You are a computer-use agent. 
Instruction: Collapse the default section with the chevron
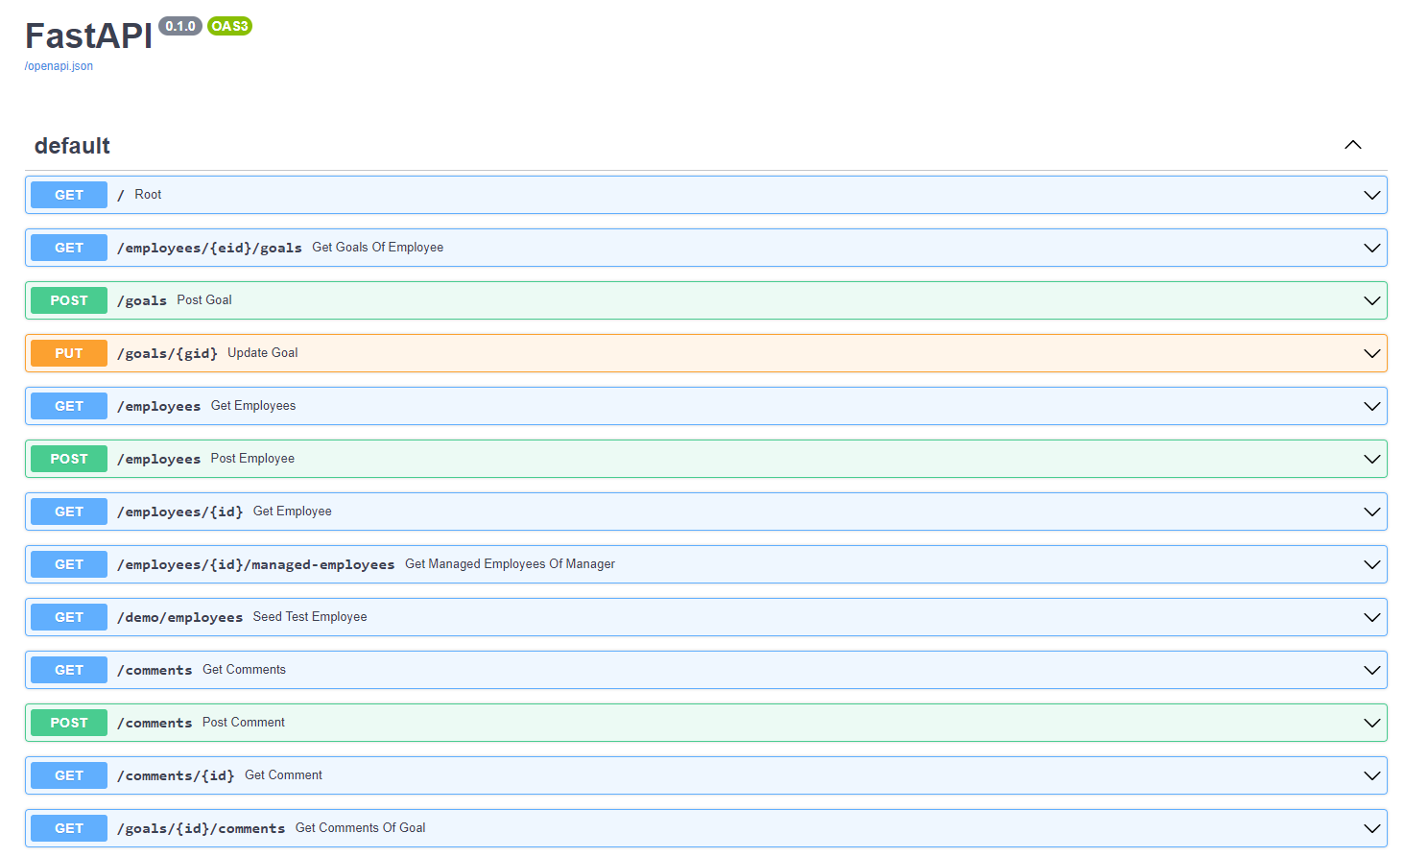1353,145
